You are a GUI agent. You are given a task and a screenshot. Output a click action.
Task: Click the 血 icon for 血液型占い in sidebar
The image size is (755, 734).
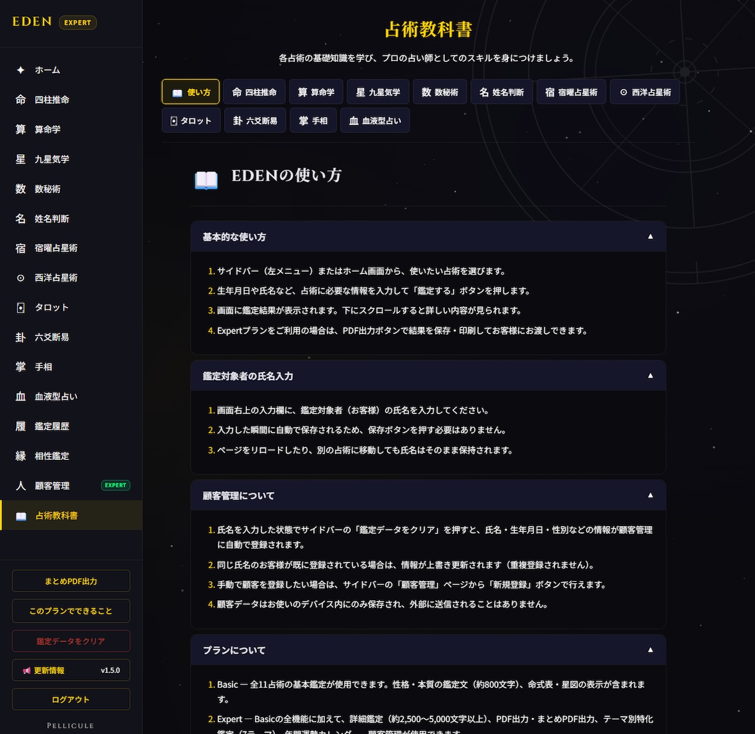point(20,397)
